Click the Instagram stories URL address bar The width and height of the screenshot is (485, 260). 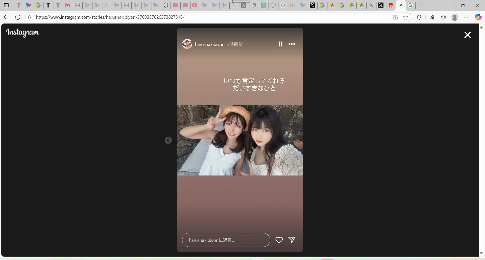click(x=110, y=17)
